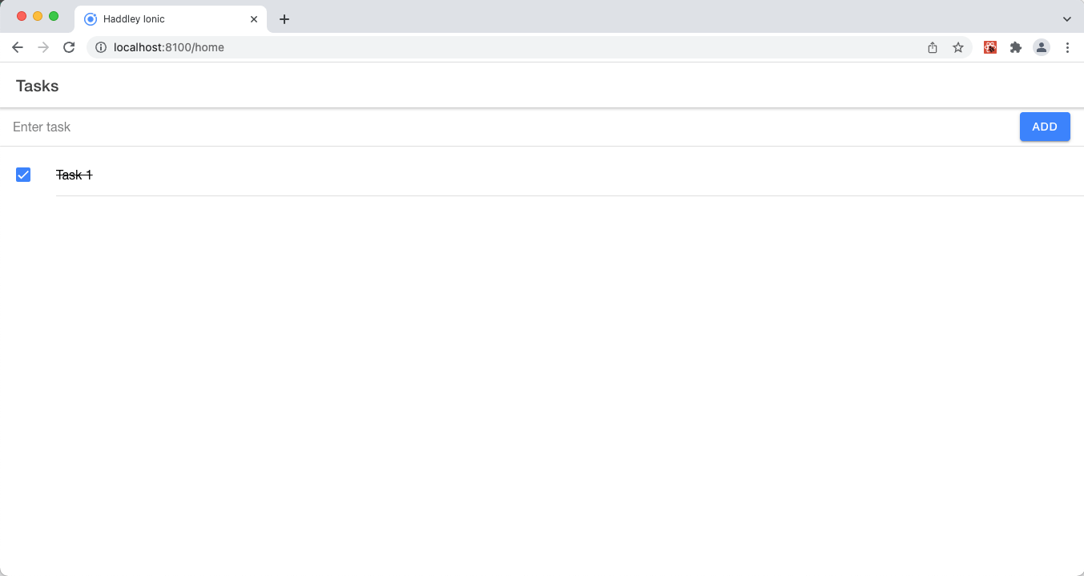
Task: Share this page icon
Action: point(933,47)
